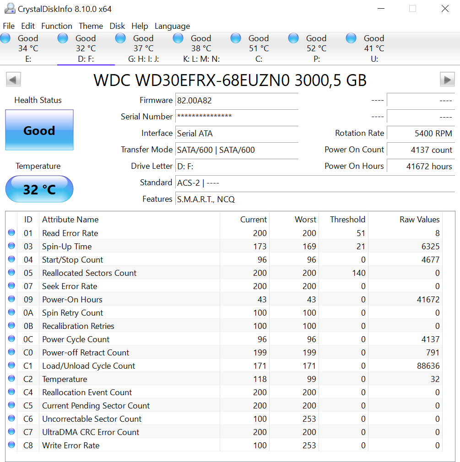
Task: Click the Transfer Mode SATA/600 field
Action: (237, 150)
